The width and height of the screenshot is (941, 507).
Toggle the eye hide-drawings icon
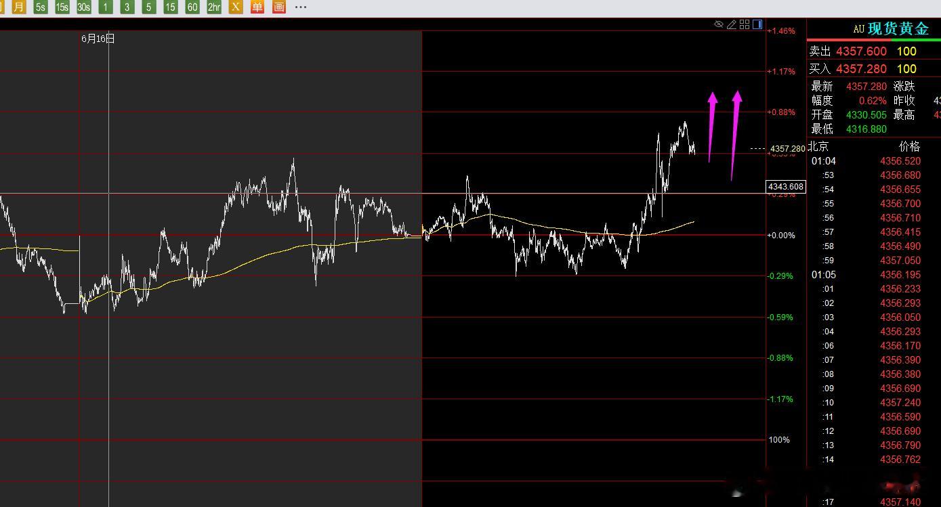(x=719, y=24)
